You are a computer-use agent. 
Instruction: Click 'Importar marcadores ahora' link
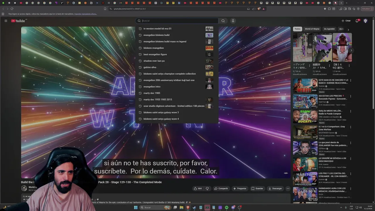click(x=86, y=14)
